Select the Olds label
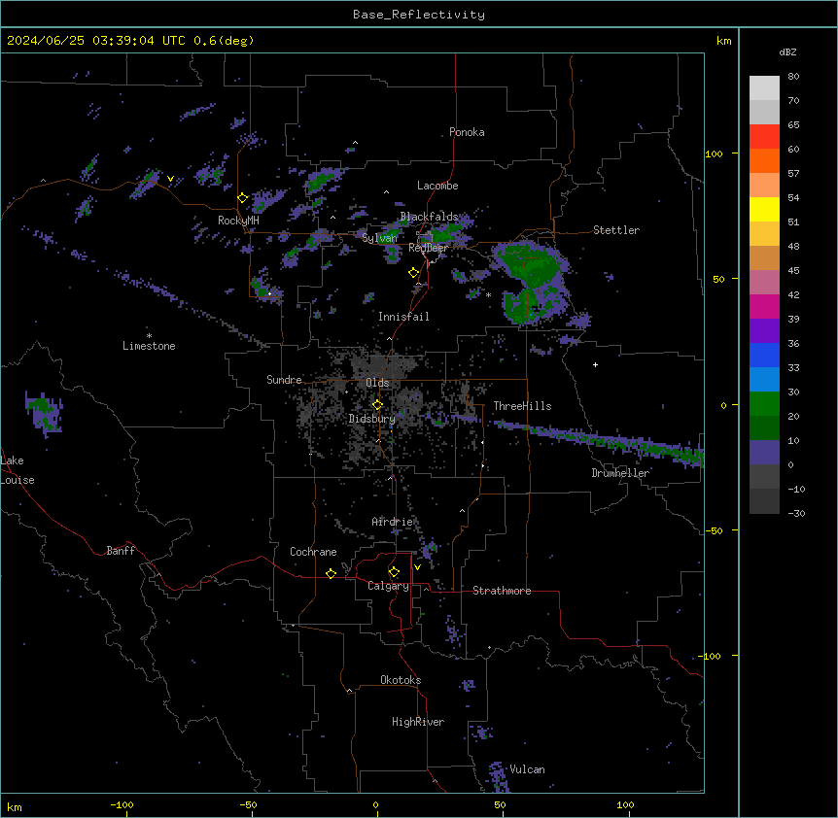 tap(377, 383)
